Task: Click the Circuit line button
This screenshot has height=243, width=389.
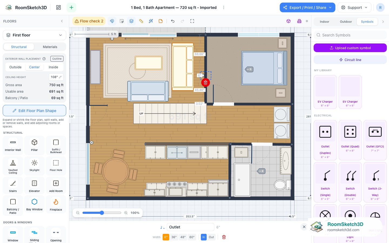Action: (x=350, y=60)
